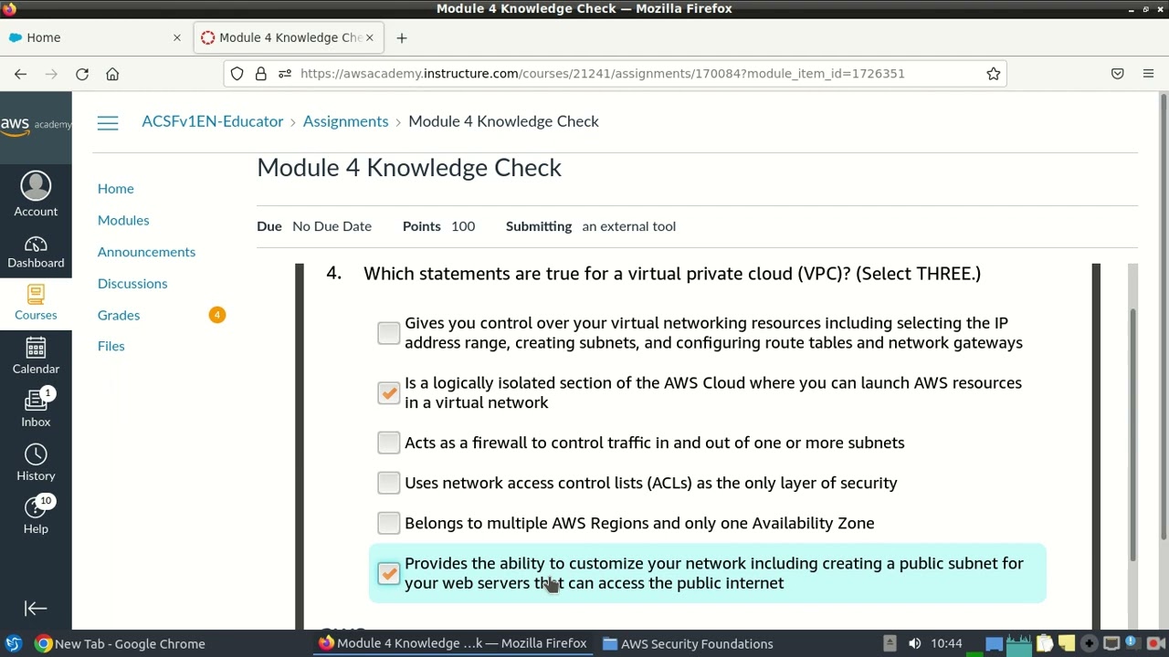Open Courses in global navigation
Screen dimensions: 1169x657
coord(36,303)
